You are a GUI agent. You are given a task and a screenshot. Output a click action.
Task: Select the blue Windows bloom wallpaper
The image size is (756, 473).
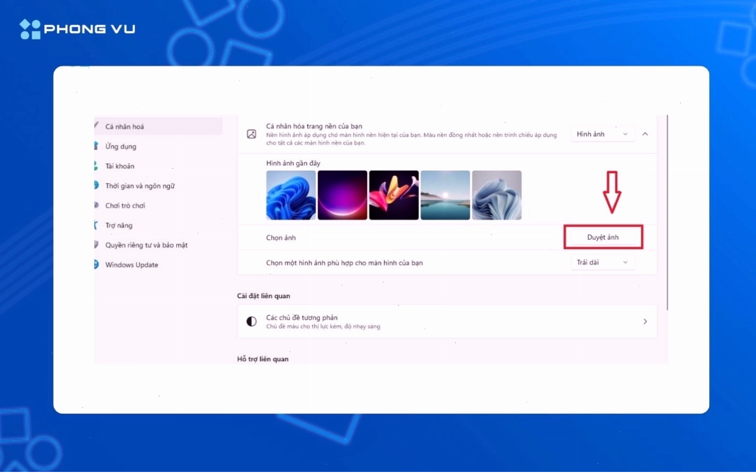click(x=291, y=195)
